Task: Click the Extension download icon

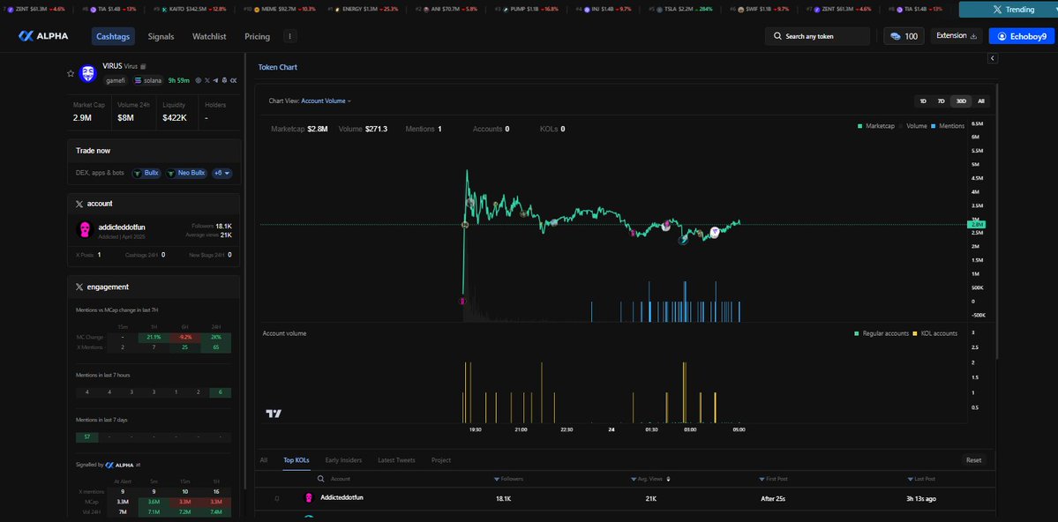Action: pyautogui.click(x=973, y=36)
